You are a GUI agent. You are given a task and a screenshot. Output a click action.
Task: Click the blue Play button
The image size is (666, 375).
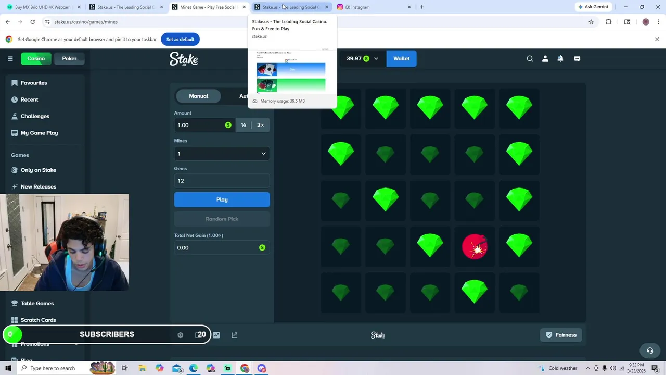(222, 199)
